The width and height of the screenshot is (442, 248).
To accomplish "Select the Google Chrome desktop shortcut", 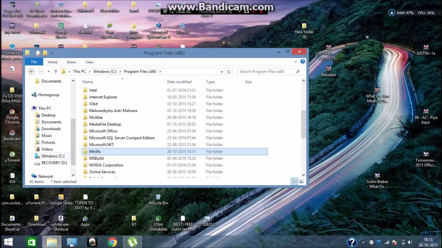I will (12, 117).
